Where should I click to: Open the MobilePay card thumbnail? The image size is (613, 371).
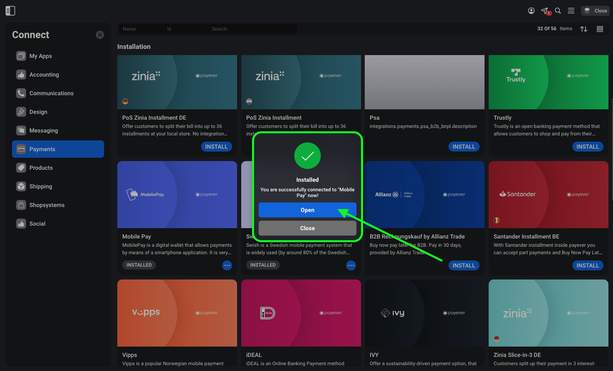177,195
